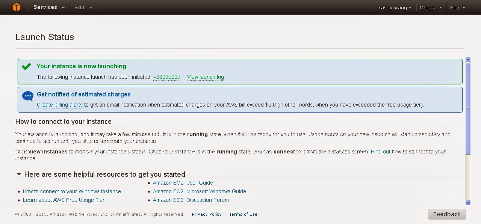Open the Terms of Use link
Image resolution: width=481 pixels, height=224 pixels.
tap(243, 214)
